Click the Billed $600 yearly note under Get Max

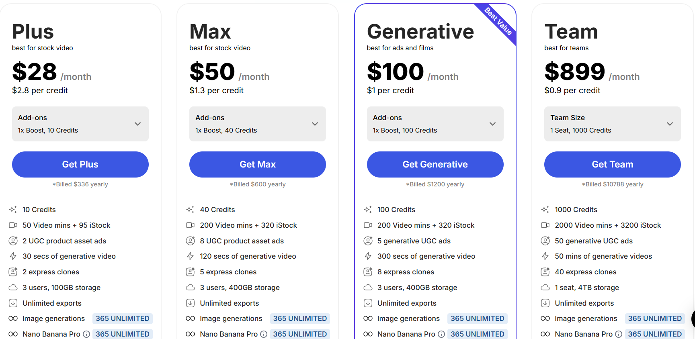point(258,184)
